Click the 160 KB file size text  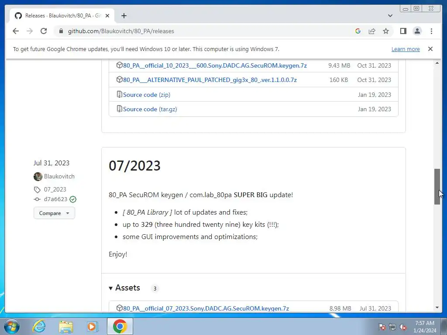[x=339, y=80]
